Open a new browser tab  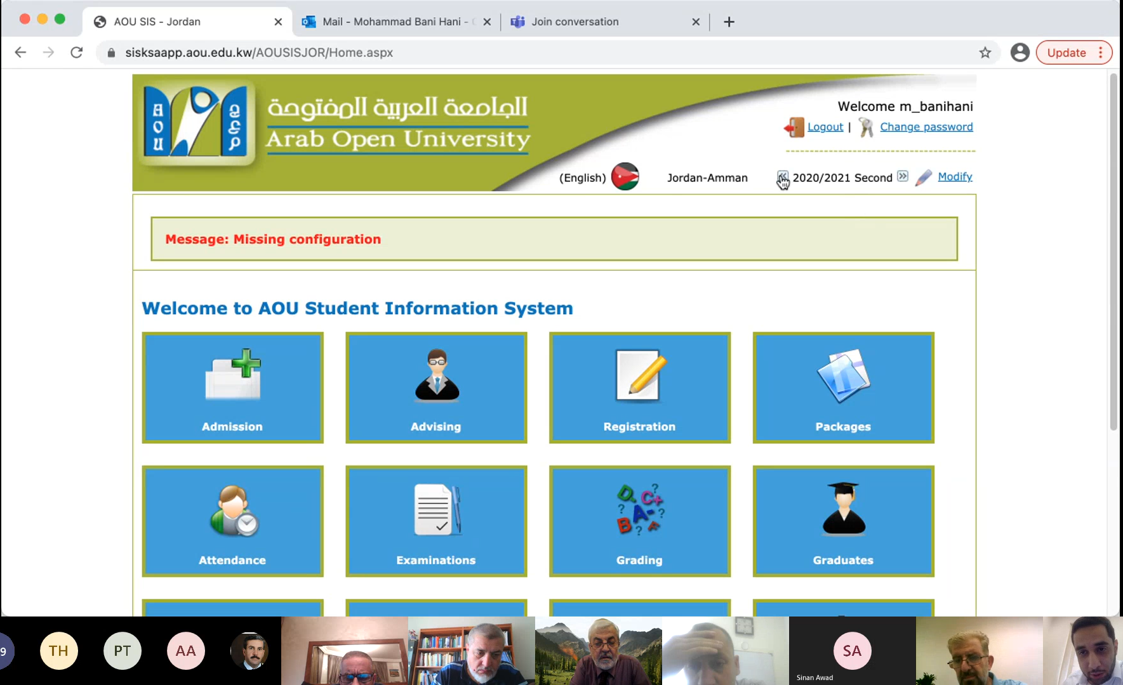pos(729,22)
